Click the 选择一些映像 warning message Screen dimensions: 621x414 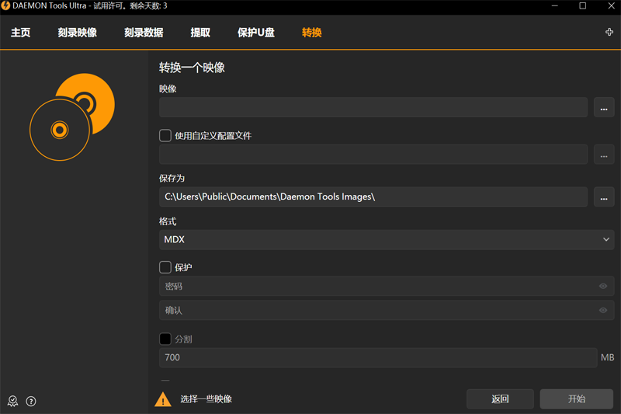point(206,399)
